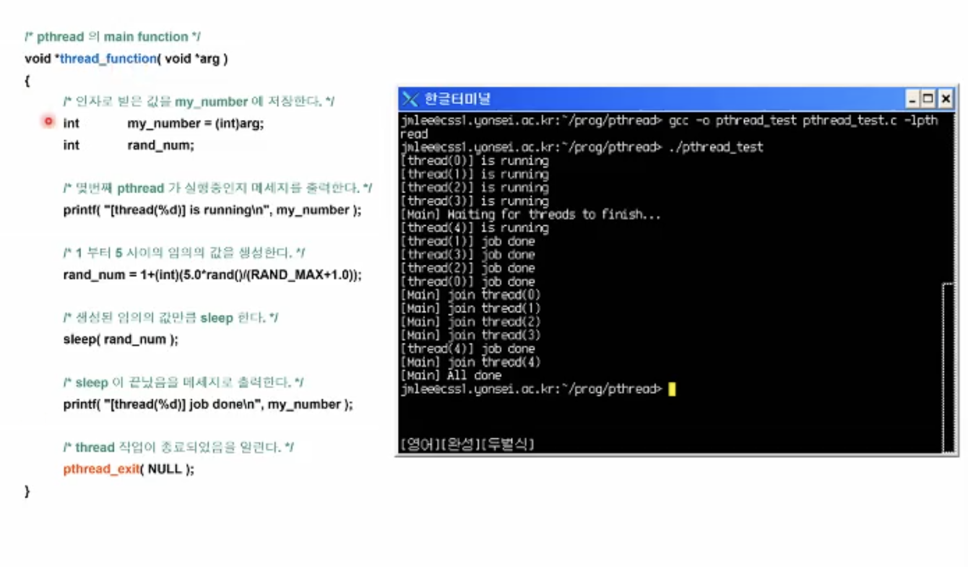Click the yellow terminal cursor block
The height and width of the screenshot is (567, 968).
click(x=672, y=389)
